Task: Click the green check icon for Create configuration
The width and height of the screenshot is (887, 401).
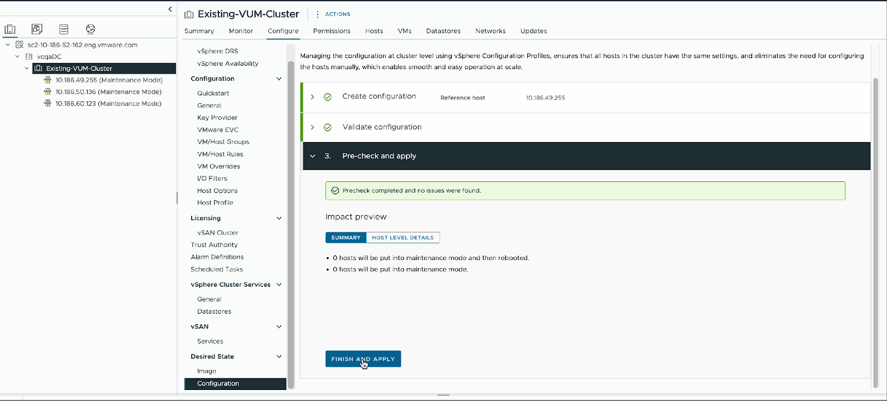Action: click(x=328, y=97)
